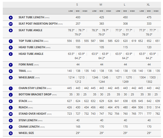Image resolution: width=163 pixels, height=138 pixels.
Task: Click the Chain Stay Length row label
Action: pyautogui.click(x=32, y=88)
